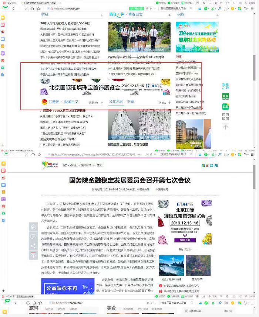Open the 青春励志 tab

pos(135,14)
